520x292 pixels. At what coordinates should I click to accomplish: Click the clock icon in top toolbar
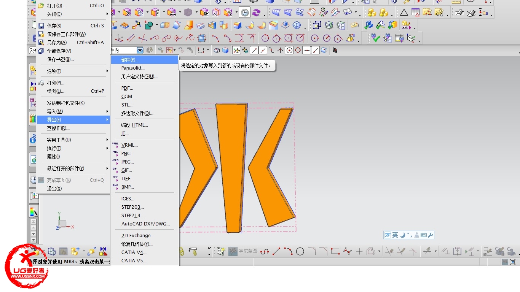[x=244, y=13]
